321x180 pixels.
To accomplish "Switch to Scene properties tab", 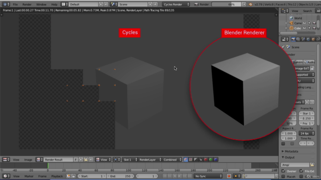I will point(303,39).
